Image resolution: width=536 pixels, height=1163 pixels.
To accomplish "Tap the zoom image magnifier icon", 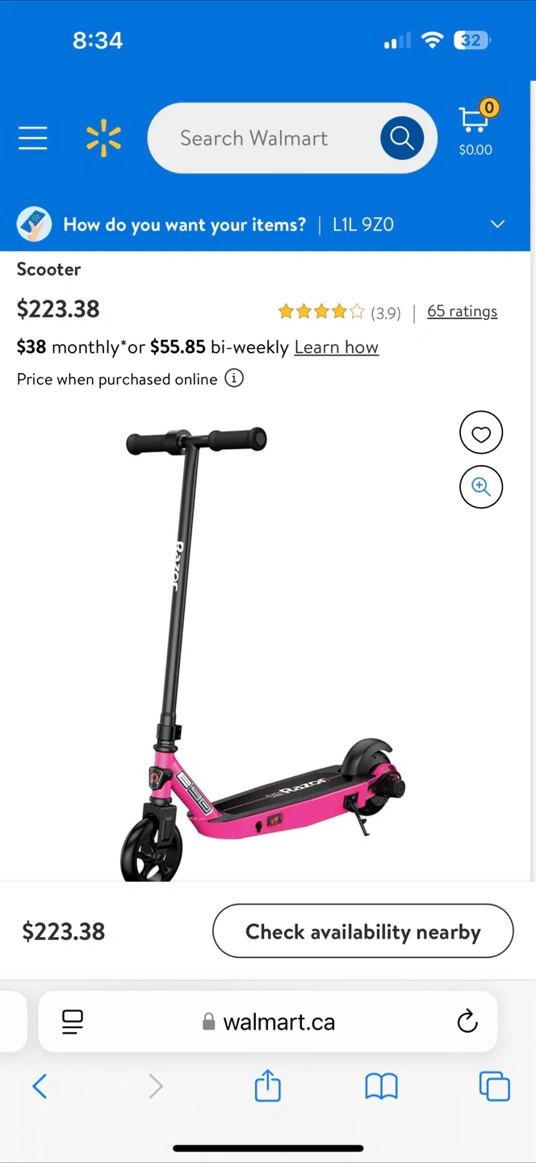I will [x=481, y=487].
